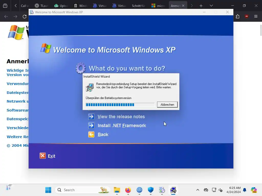
Task: Minimize the Welcome to Microsoft Windows XP window
Action: pyautogui.click(x=204, y=12)
